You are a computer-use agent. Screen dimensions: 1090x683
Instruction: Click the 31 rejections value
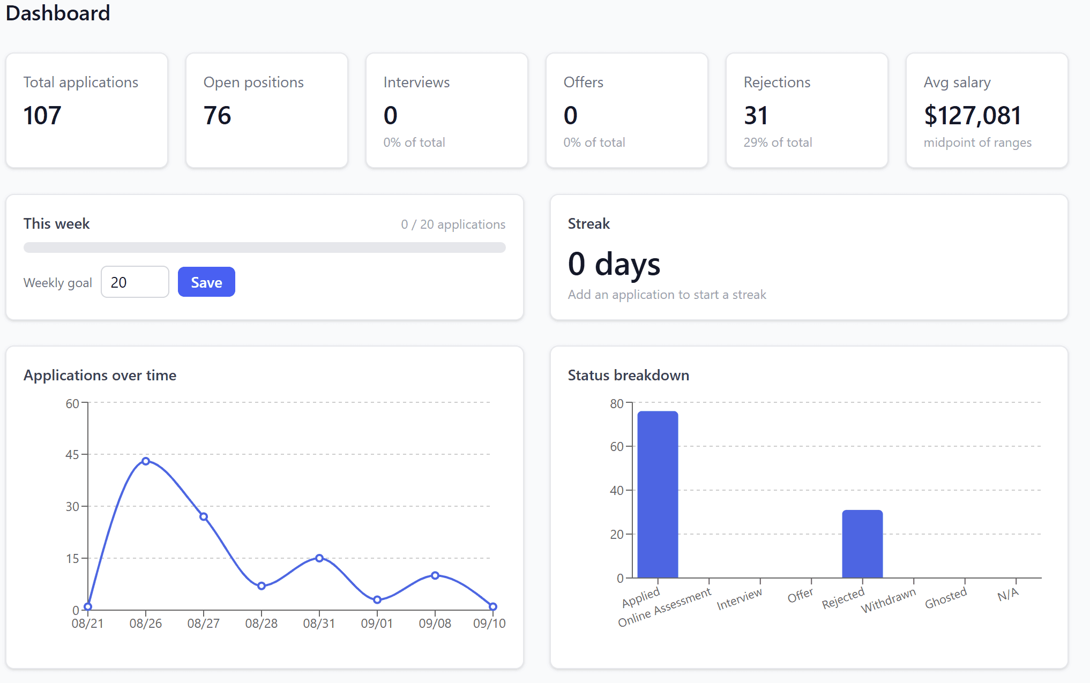pyautogui.click(x=756, y=116)
